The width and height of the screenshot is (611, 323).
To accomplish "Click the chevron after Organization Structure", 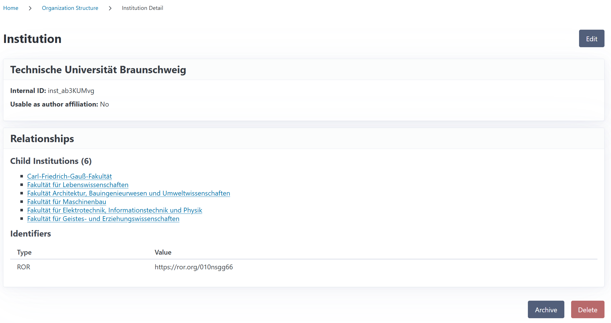I will point(110,8).
